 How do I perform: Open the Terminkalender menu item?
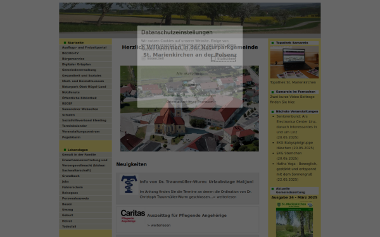coord(85,126)
